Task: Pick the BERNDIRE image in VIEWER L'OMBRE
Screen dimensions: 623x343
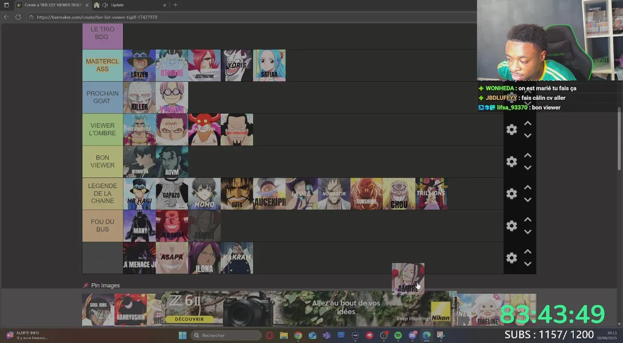Action: click(140, 130)
